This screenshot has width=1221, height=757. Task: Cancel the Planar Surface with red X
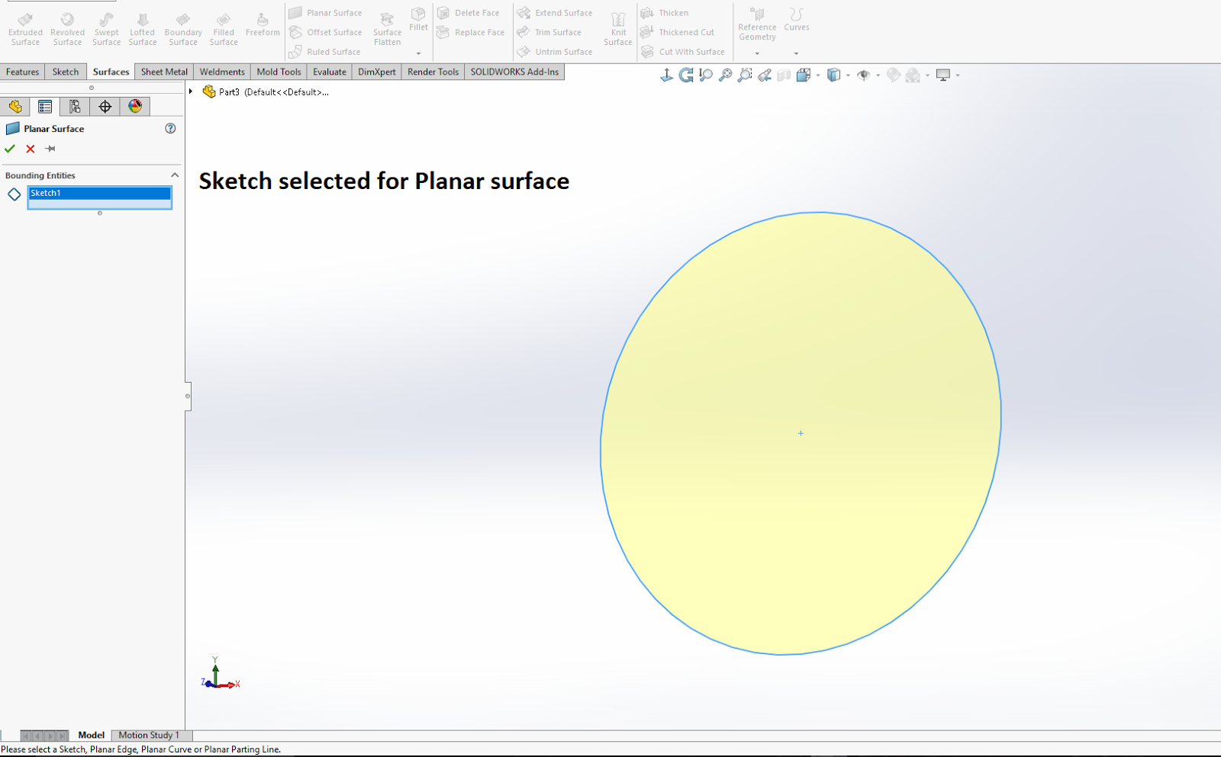pyautogui.click(x=30, y=149)
